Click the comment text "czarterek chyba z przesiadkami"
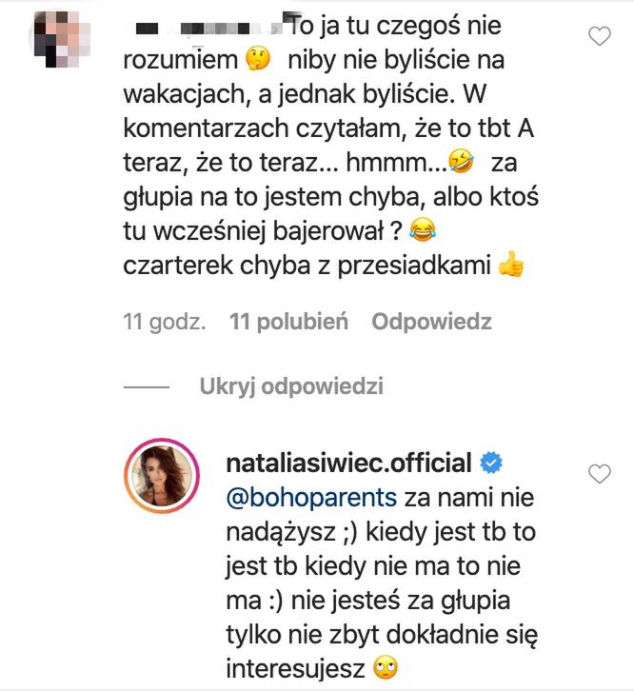Screen dimensions: 634x691 point(307,267)
